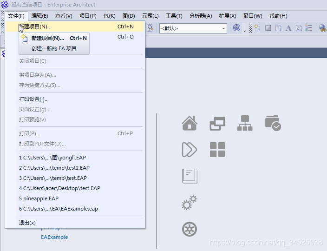The image size is (327, 251).
Task: Click the folder with checkmark icon
Action: click(273, 123)
